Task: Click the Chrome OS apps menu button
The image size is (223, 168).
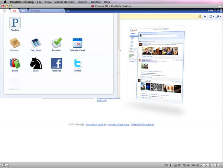Action: 4,11
